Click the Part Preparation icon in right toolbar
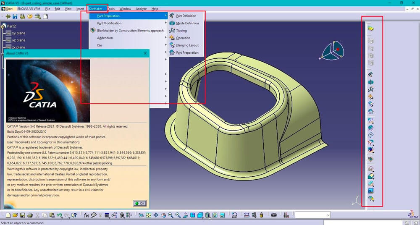The image size is (420, 225). [x=371, y=112]
